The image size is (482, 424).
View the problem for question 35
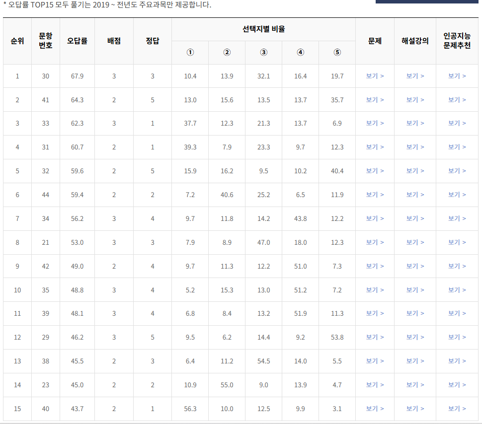click(x=374, y=289)
